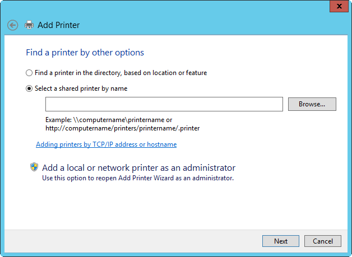Click the label text for directory search option
This screenshot has width=352, height=257.
coord(121,73)
